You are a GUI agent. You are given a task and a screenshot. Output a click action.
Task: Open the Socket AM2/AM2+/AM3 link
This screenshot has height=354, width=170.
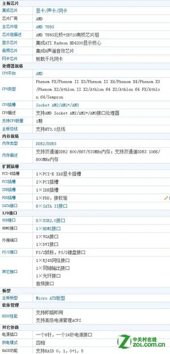click(x=58, y=105)
